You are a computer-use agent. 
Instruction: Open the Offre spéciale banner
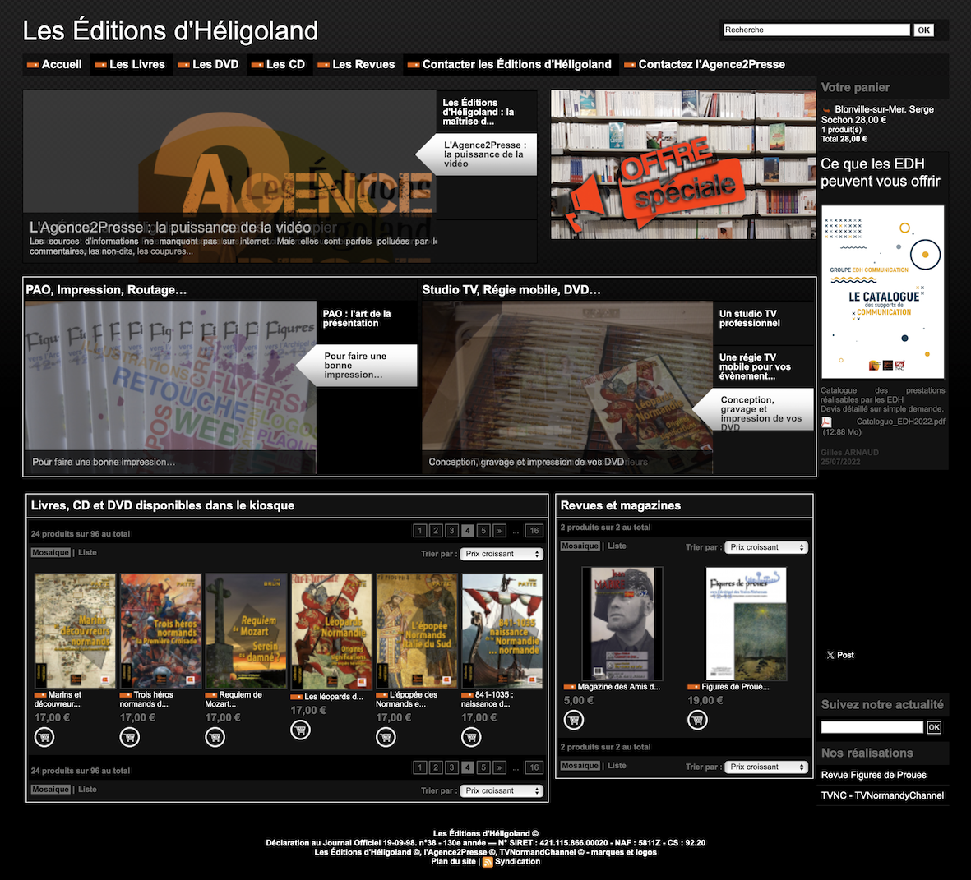tap(683, 164)
